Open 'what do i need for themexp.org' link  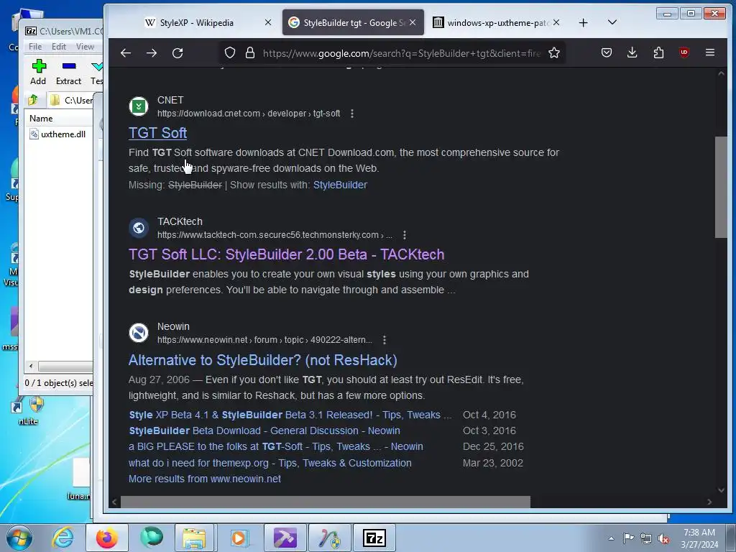270,464
